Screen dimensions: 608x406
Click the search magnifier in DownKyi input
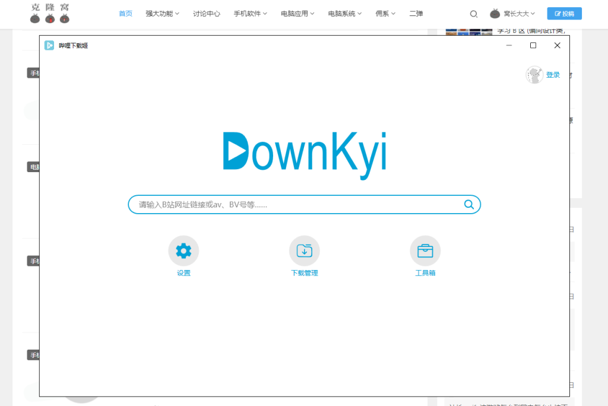(x=469, y=204)
